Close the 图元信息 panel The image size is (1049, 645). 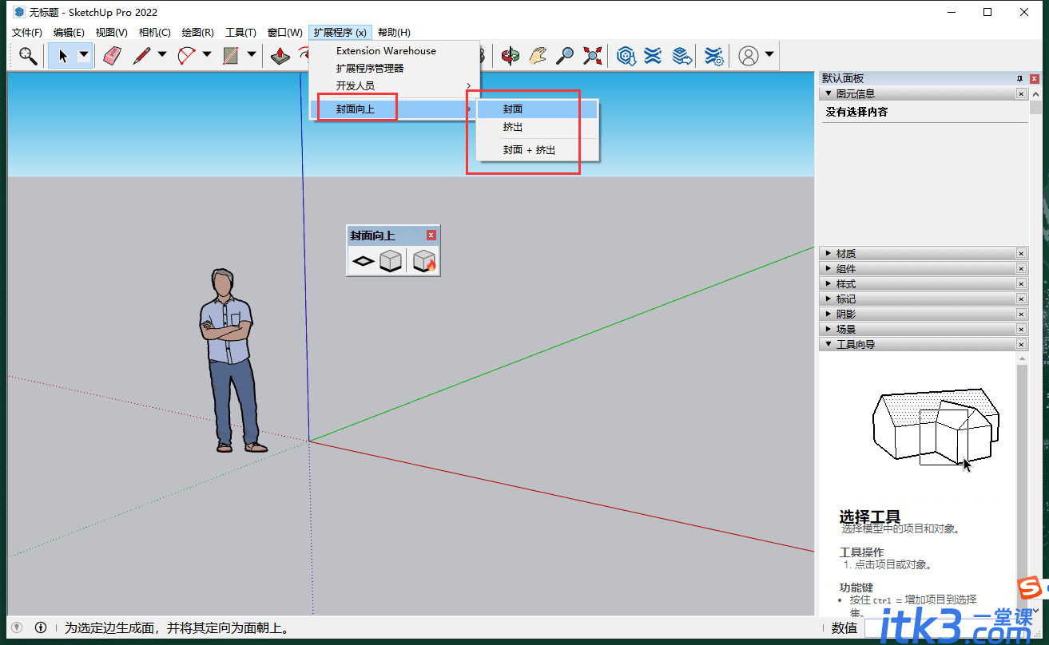[x=1021, y=93]
